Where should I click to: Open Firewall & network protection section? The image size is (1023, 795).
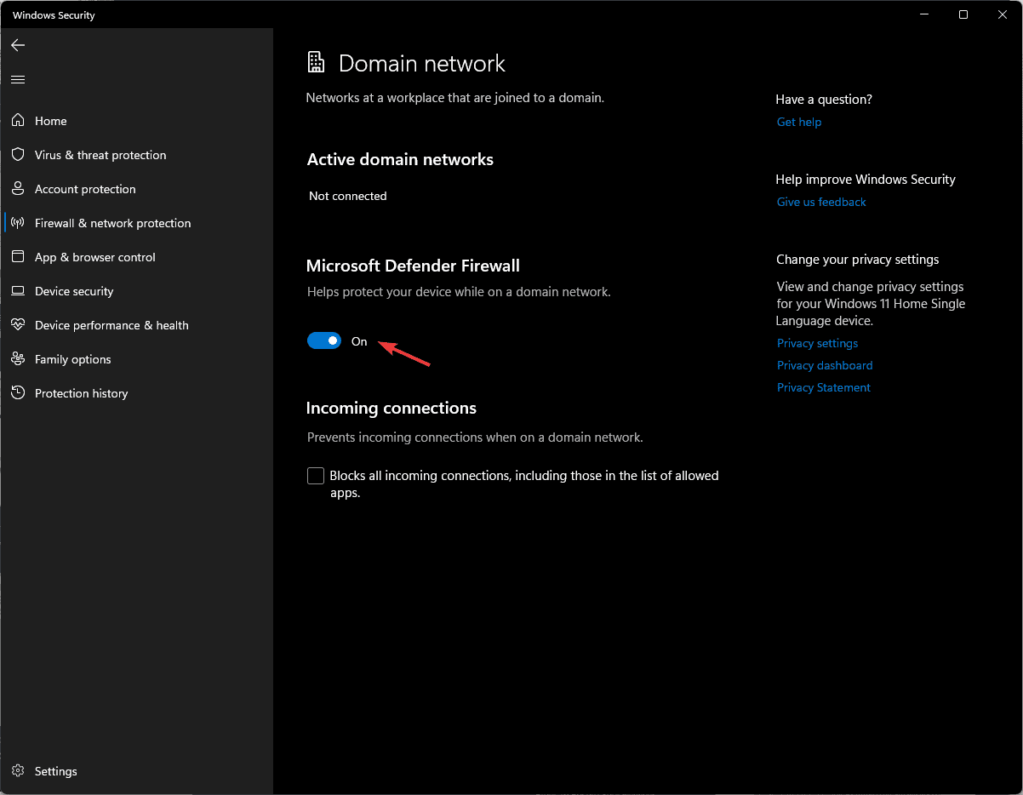coord(136,223)
